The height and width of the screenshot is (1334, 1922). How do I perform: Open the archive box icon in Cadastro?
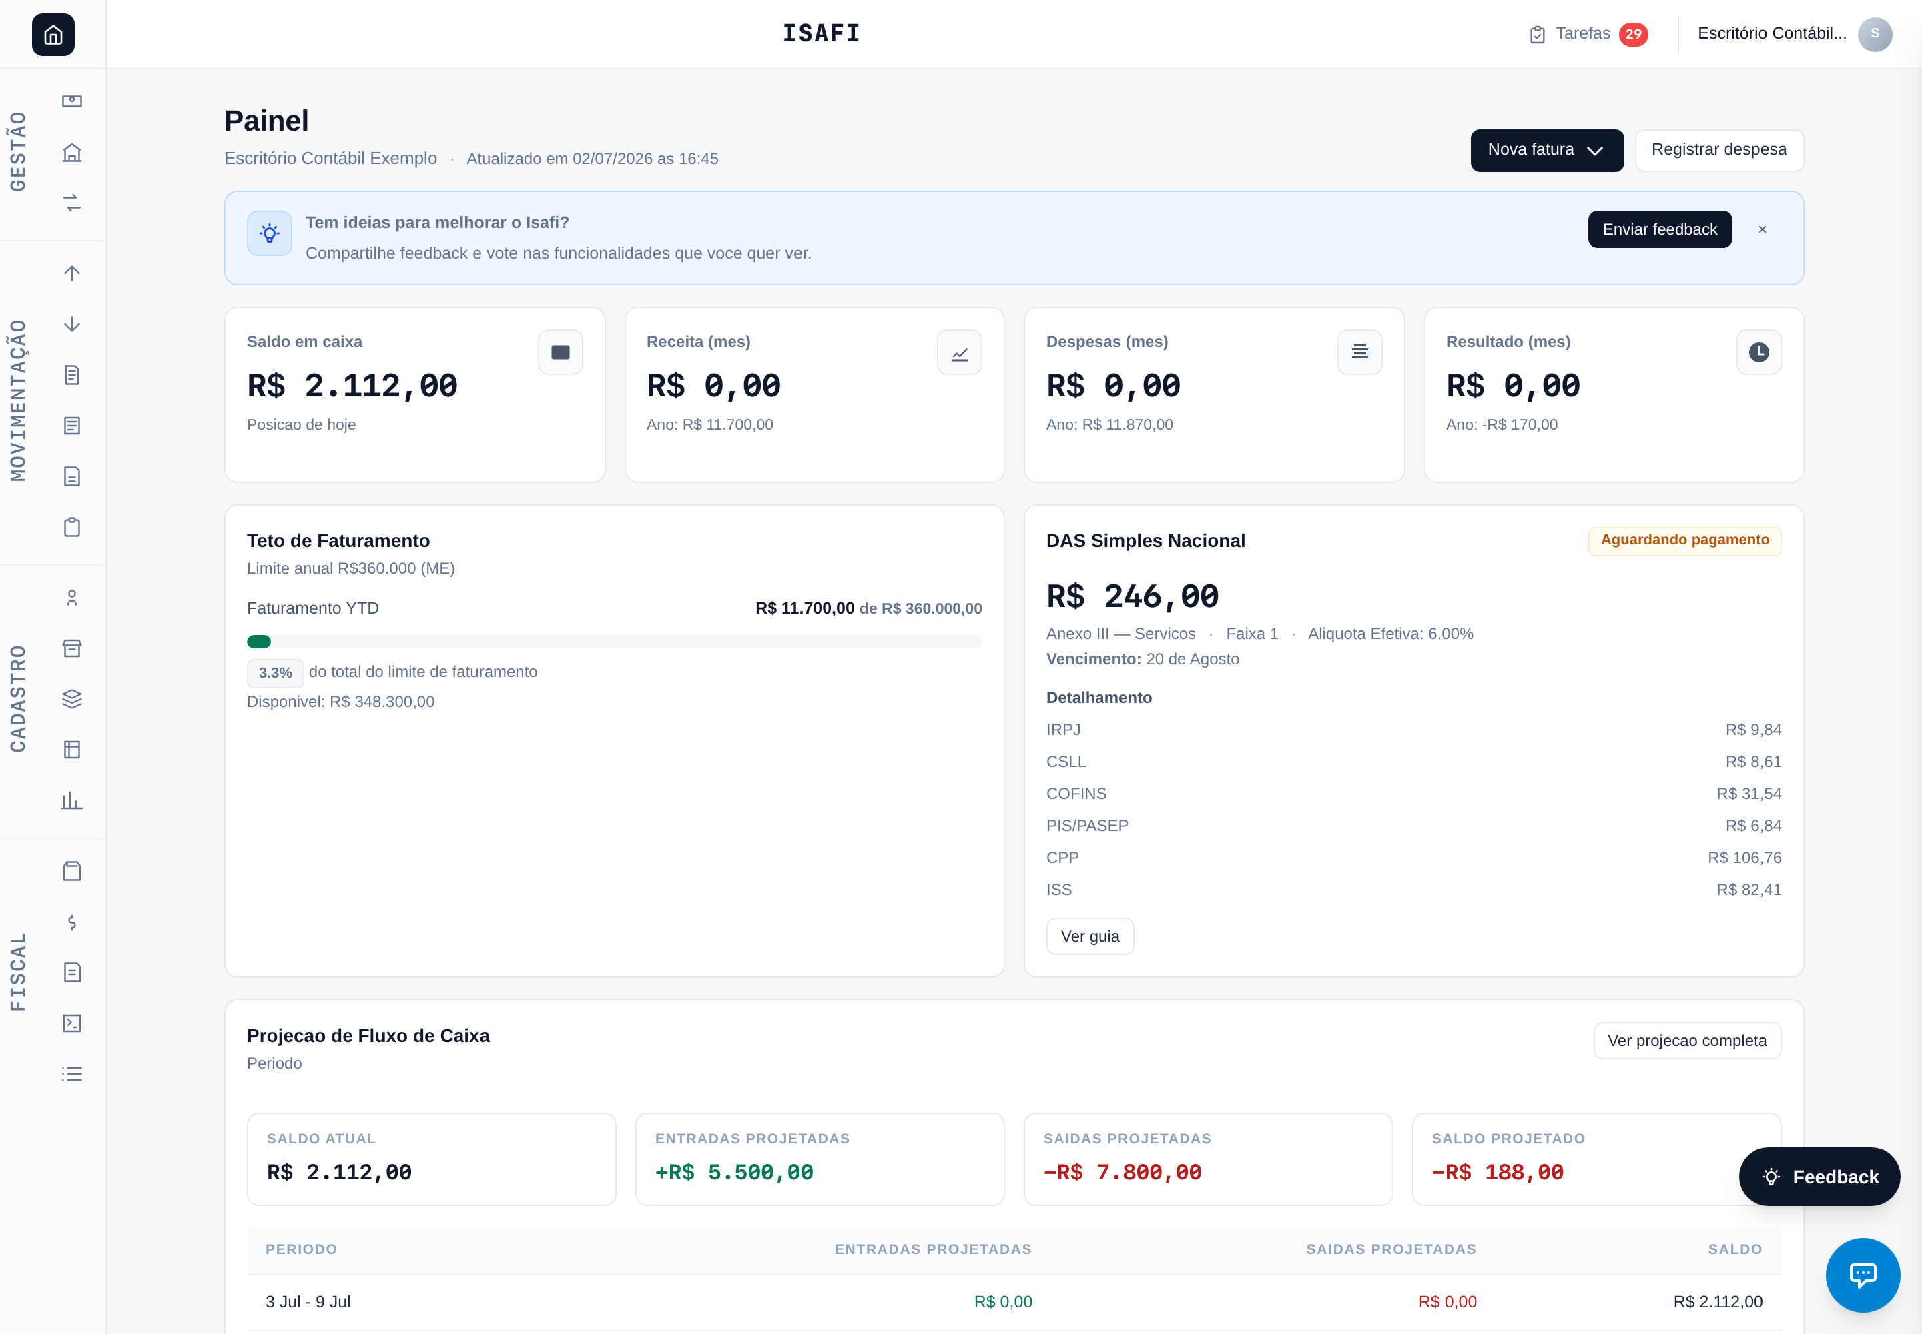tap(72, 648)
